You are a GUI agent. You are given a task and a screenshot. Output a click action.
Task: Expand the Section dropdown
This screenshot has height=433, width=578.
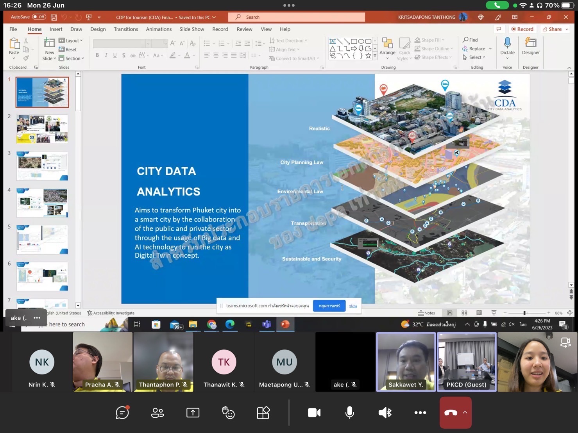click(72, 59)
